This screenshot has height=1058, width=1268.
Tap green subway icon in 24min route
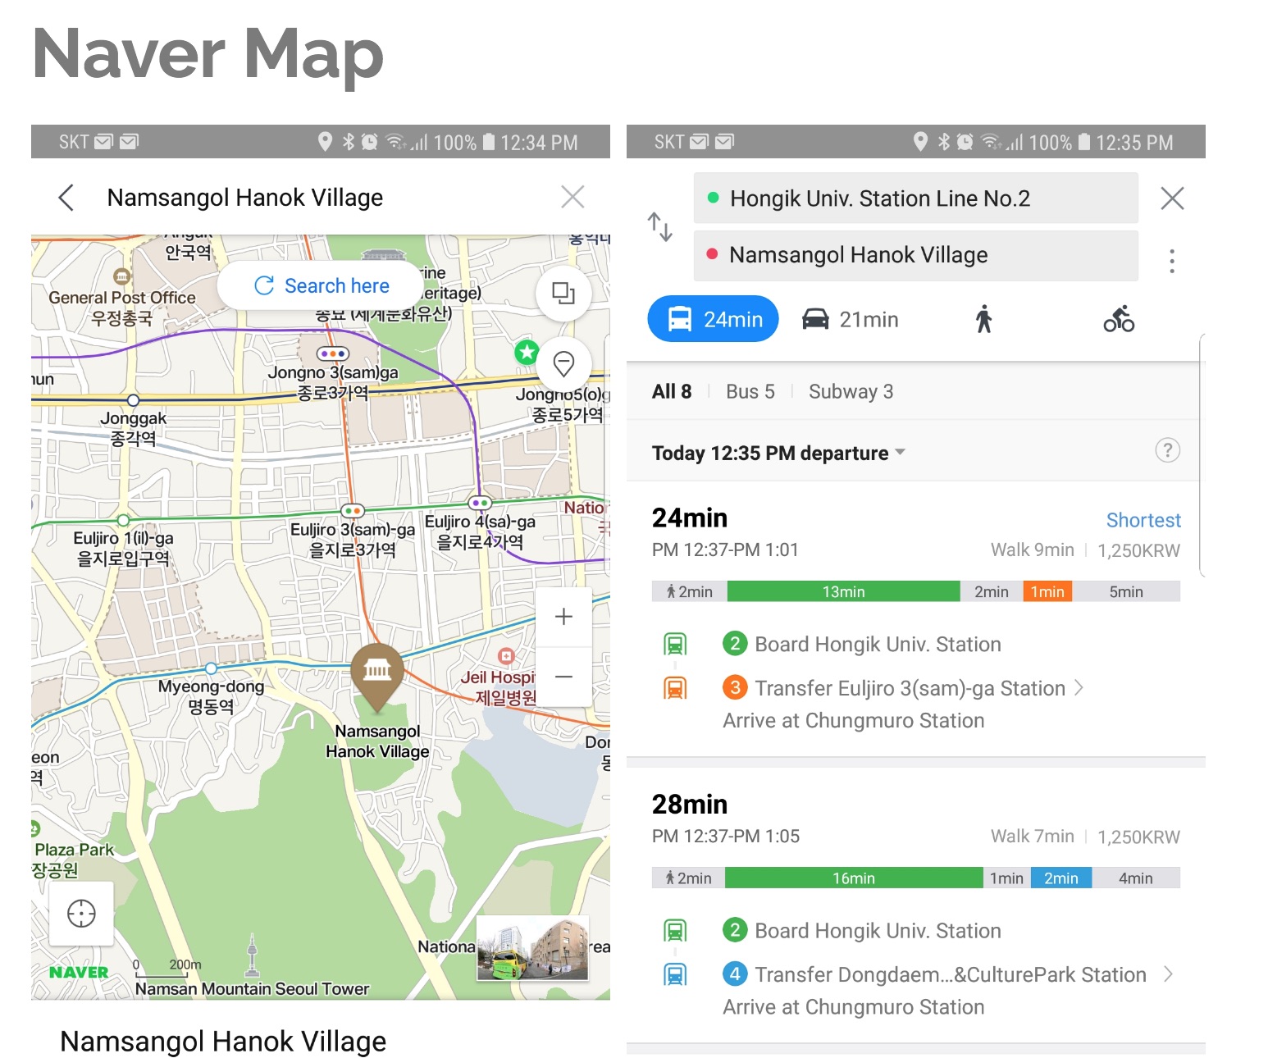(675, 645)
